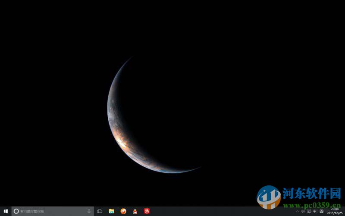
Task: Open the Action Center notifications icon
Action: pyautogui.click(x=309, y=211)
